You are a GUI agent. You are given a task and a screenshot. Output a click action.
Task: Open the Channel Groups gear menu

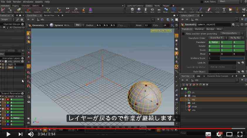click(x=22, y=24)
